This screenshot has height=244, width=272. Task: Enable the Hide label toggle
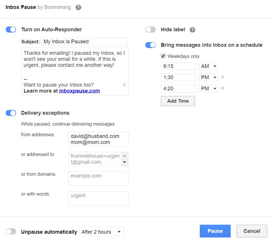150,30
